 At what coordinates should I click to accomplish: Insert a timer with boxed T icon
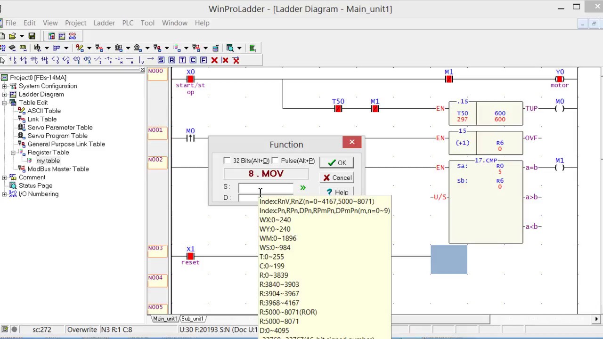coord(182,60)
